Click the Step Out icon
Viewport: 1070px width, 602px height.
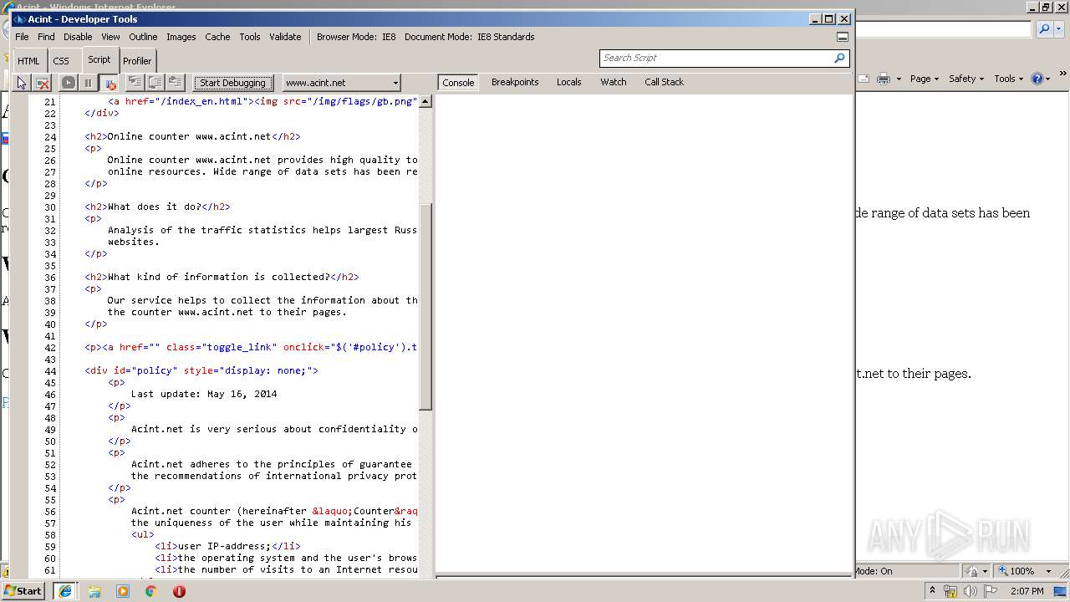(175, 82)
